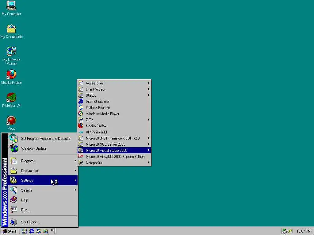Expand the Accessories submenu
314x235 pixels.
114,83
